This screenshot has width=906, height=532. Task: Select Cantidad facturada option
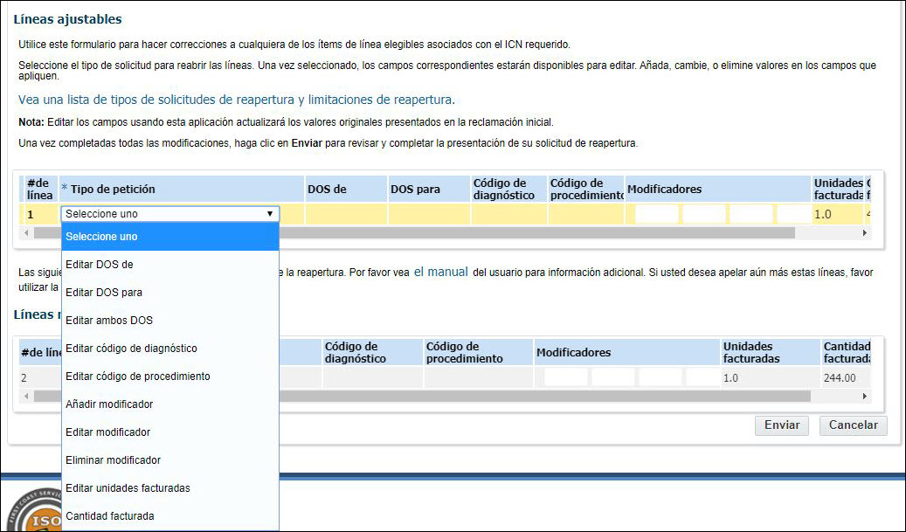coord(169,516)
